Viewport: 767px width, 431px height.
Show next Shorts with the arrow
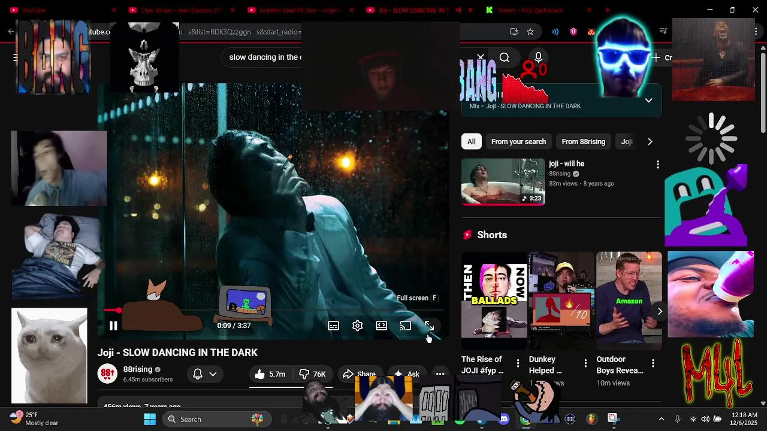[x=660, y=311]
